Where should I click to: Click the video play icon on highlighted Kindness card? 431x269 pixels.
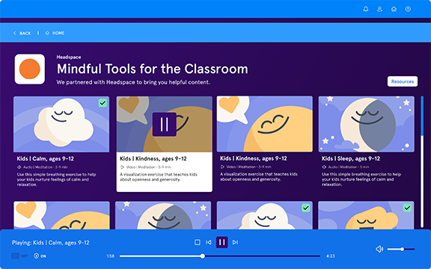pos(122,167)
